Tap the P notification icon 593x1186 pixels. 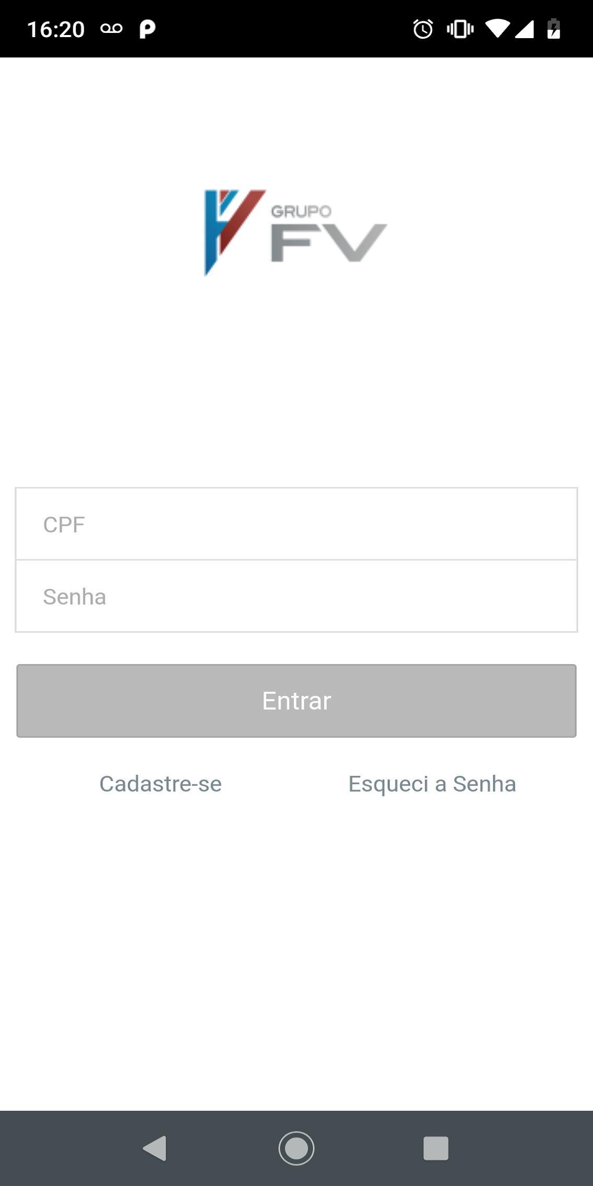(147, 29)
